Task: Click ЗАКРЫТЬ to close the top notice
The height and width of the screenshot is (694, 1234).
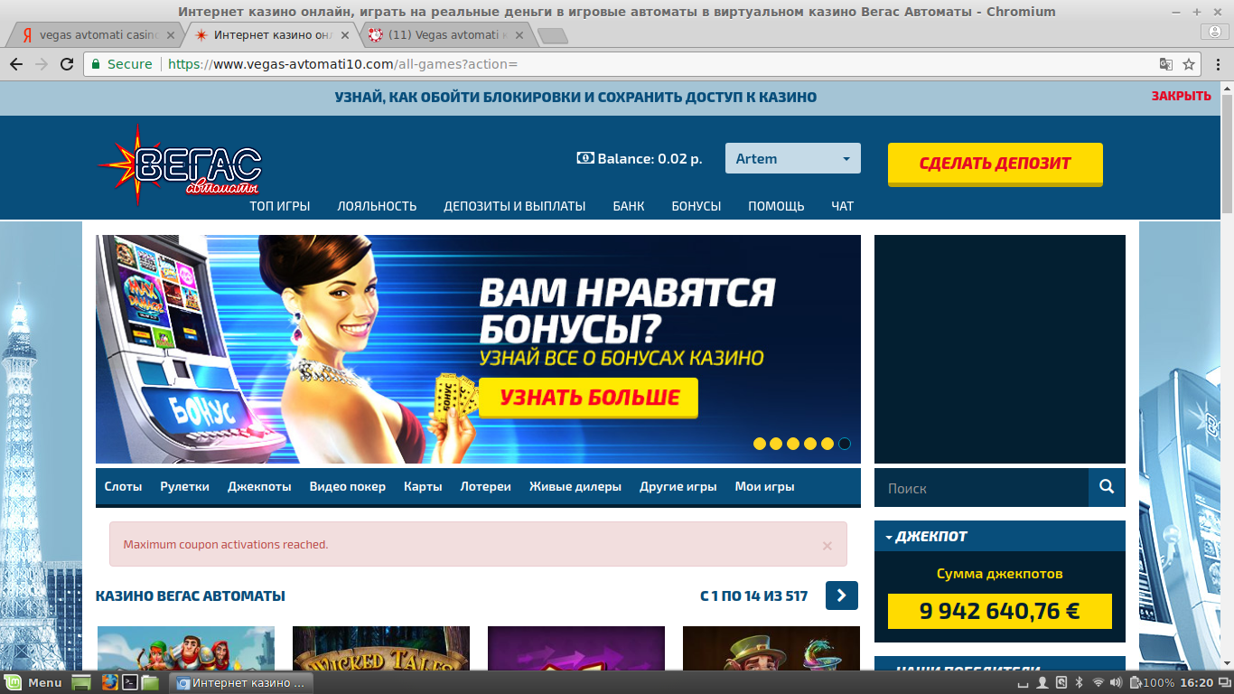Action: 1181,96
